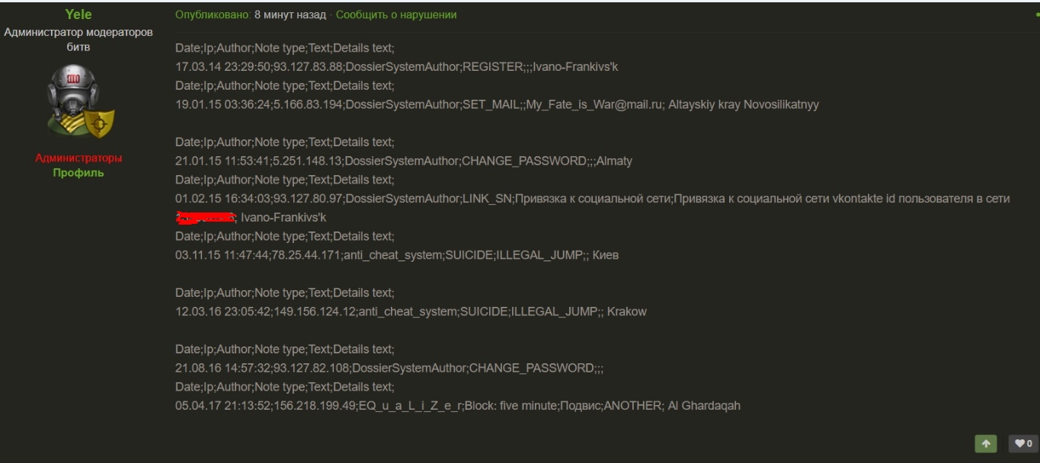
Task: Open the Профиль link under avatar
Action: click(x=78, y=173)
